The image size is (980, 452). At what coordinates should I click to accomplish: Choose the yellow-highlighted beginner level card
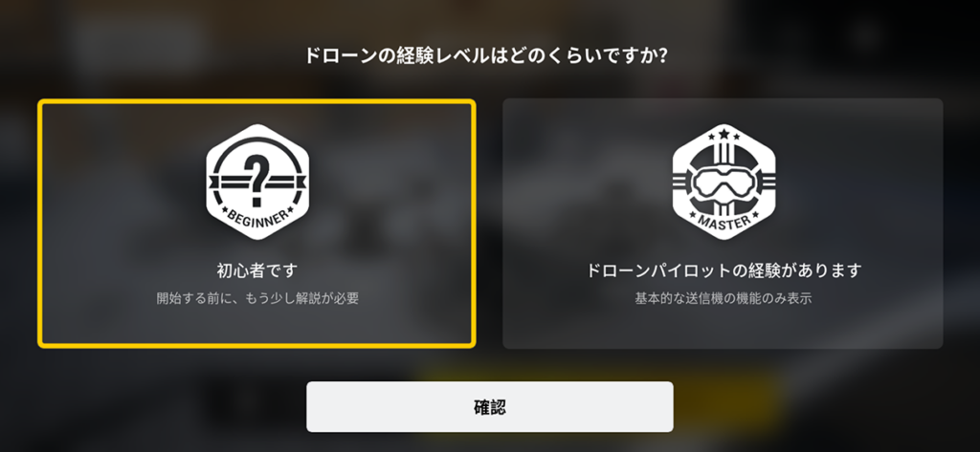[x=256, y=223]
